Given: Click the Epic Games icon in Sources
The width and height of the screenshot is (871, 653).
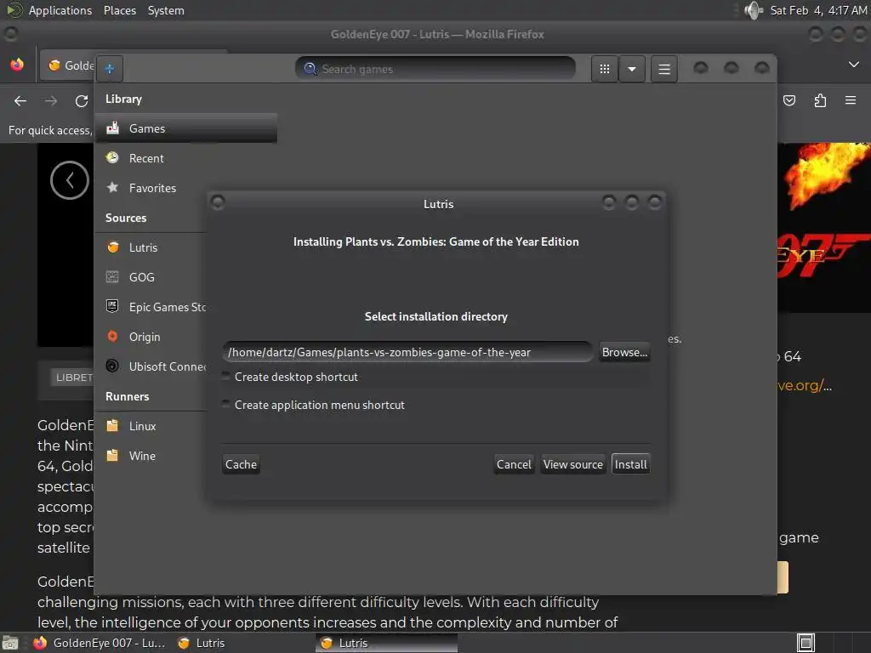Looking at the screenshot, I should (x=112, y=306).
